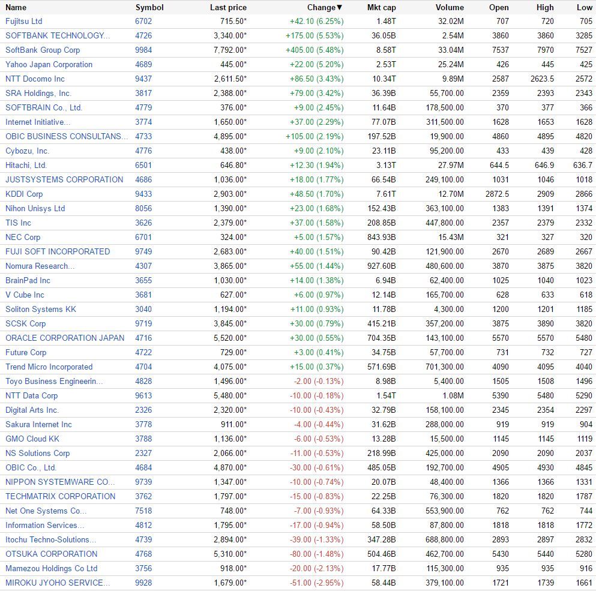Image resolution: width=596 pixels, height=591 pixels.
Task: Sort table by Symbol column header
Action: point(149,7)
